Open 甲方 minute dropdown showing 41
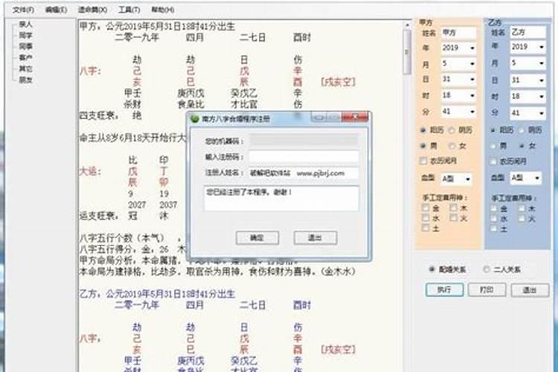Viewport: 558px width, 372px height. click(472, 112)
